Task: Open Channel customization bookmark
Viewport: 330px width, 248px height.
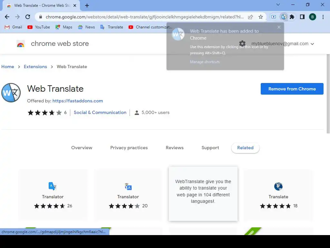Action: click(x=150, y=27)
